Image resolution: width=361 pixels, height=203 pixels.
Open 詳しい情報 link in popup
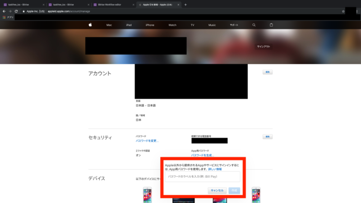tap(215, 169)
